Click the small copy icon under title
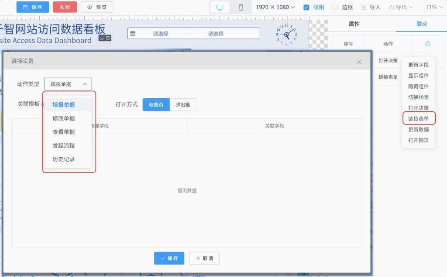This screenshot has width=447, height=277. point(102,38)
